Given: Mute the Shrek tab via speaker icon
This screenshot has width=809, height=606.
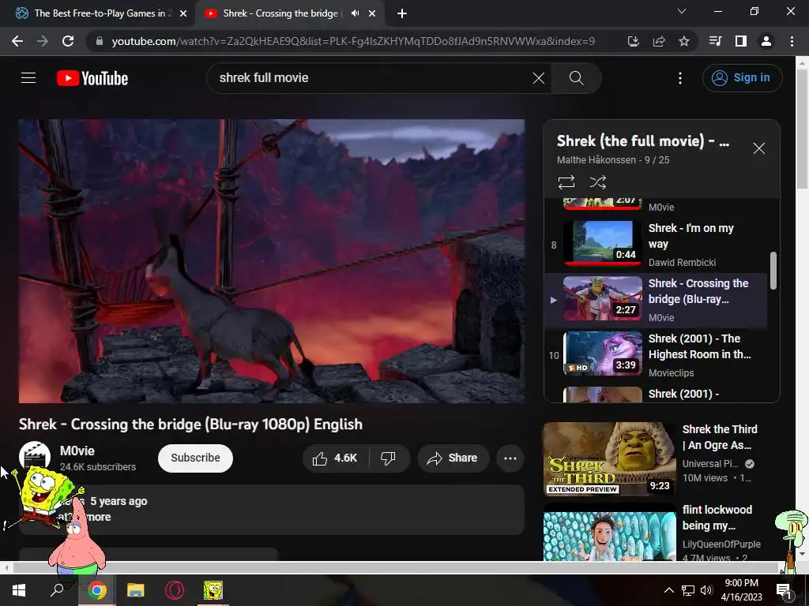Looking at the screenshot, I should [x=355, y=13].
